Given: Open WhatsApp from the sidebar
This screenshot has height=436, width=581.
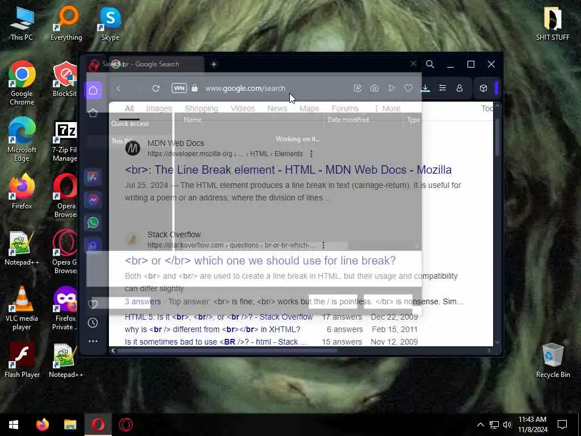Looking at the screenshot, I should pos(93,223).
